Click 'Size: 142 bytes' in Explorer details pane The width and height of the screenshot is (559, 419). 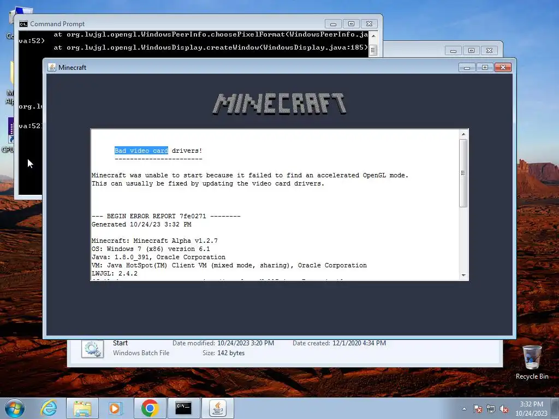223,353
